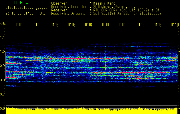Select the RTL-SDR SDR# 43dB receiver details
This screenshot has width=180, height=114.
pyautogui.click(x=126, y=10)
